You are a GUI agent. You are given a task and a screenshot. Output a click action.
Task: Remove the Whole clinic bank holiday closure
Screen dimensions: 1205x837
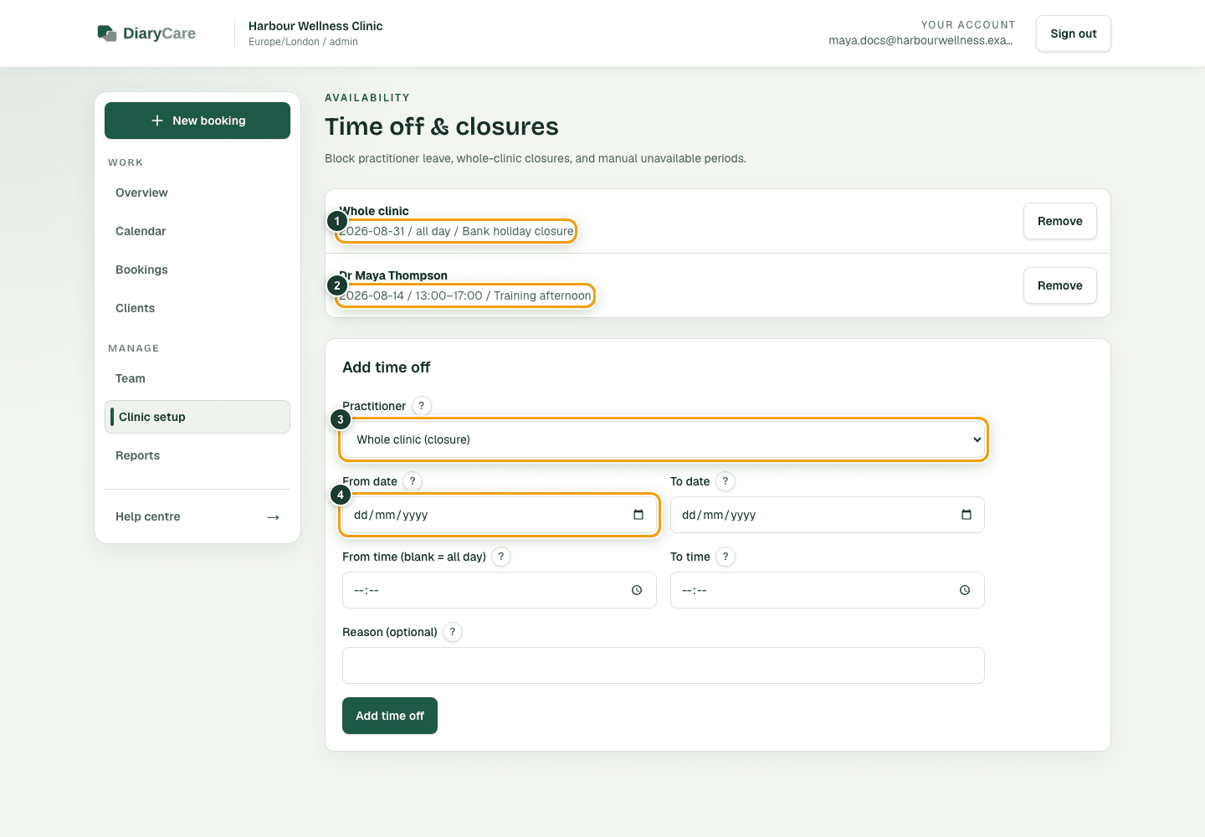coord(1060,221)
